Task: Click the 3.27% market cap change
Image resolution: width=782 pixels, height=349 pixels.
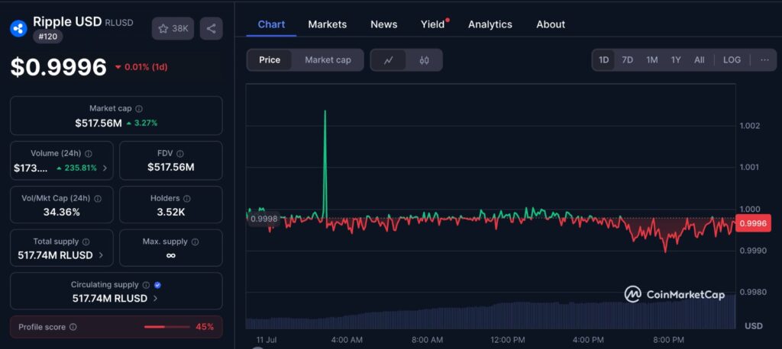Action: 142,123
